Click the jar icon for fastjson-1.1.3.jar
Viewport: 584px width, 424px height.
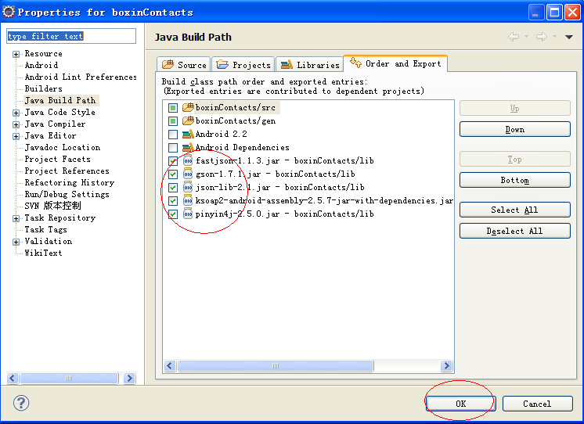[x=188, y=161]
